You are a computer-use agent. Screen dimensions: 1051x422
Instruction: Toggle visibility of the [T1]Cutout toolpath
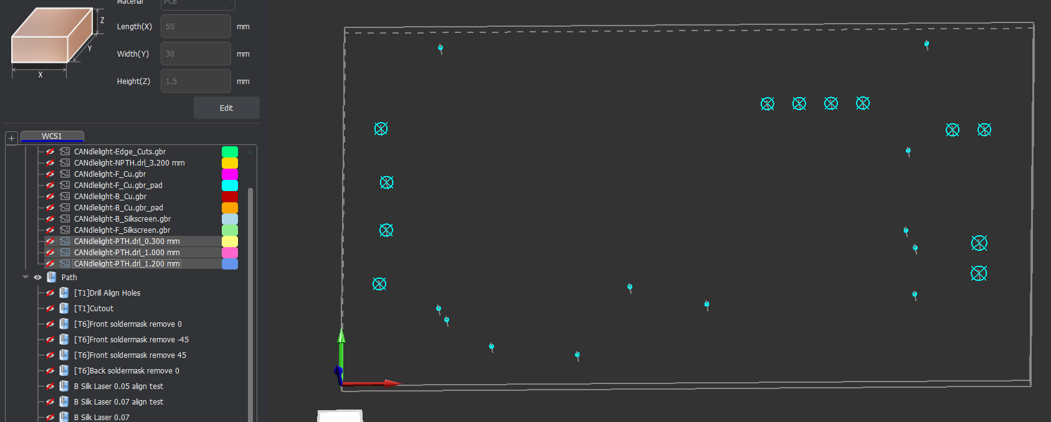point(50,308)
